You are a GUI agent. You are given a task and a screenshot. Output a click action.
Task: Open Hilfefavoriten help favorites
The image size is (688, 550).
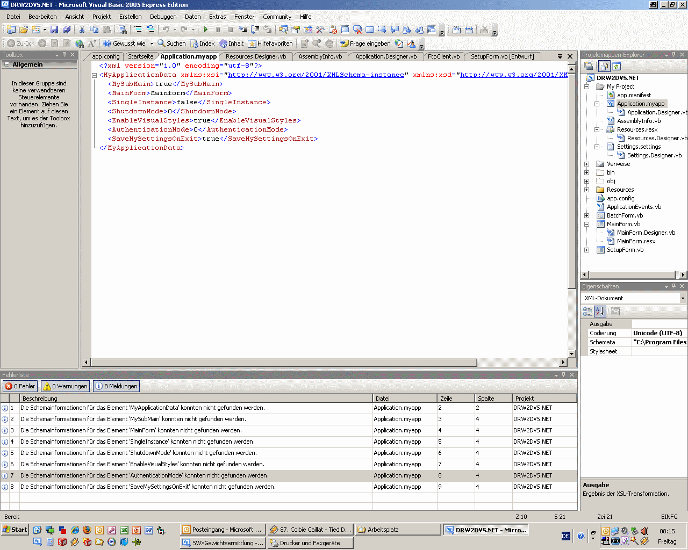click(270, 44)
